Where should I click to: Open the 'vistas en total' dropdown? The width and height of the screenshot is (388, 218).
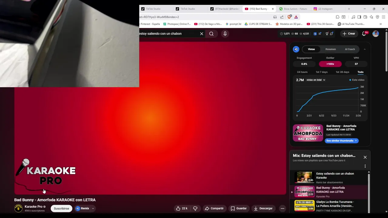pos(316,80)
